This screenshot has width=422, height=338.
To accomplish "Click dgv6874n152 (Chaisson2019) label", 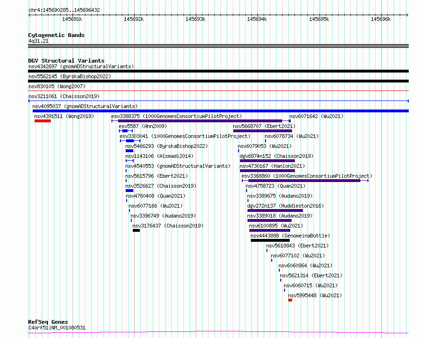I will point(276,156).
